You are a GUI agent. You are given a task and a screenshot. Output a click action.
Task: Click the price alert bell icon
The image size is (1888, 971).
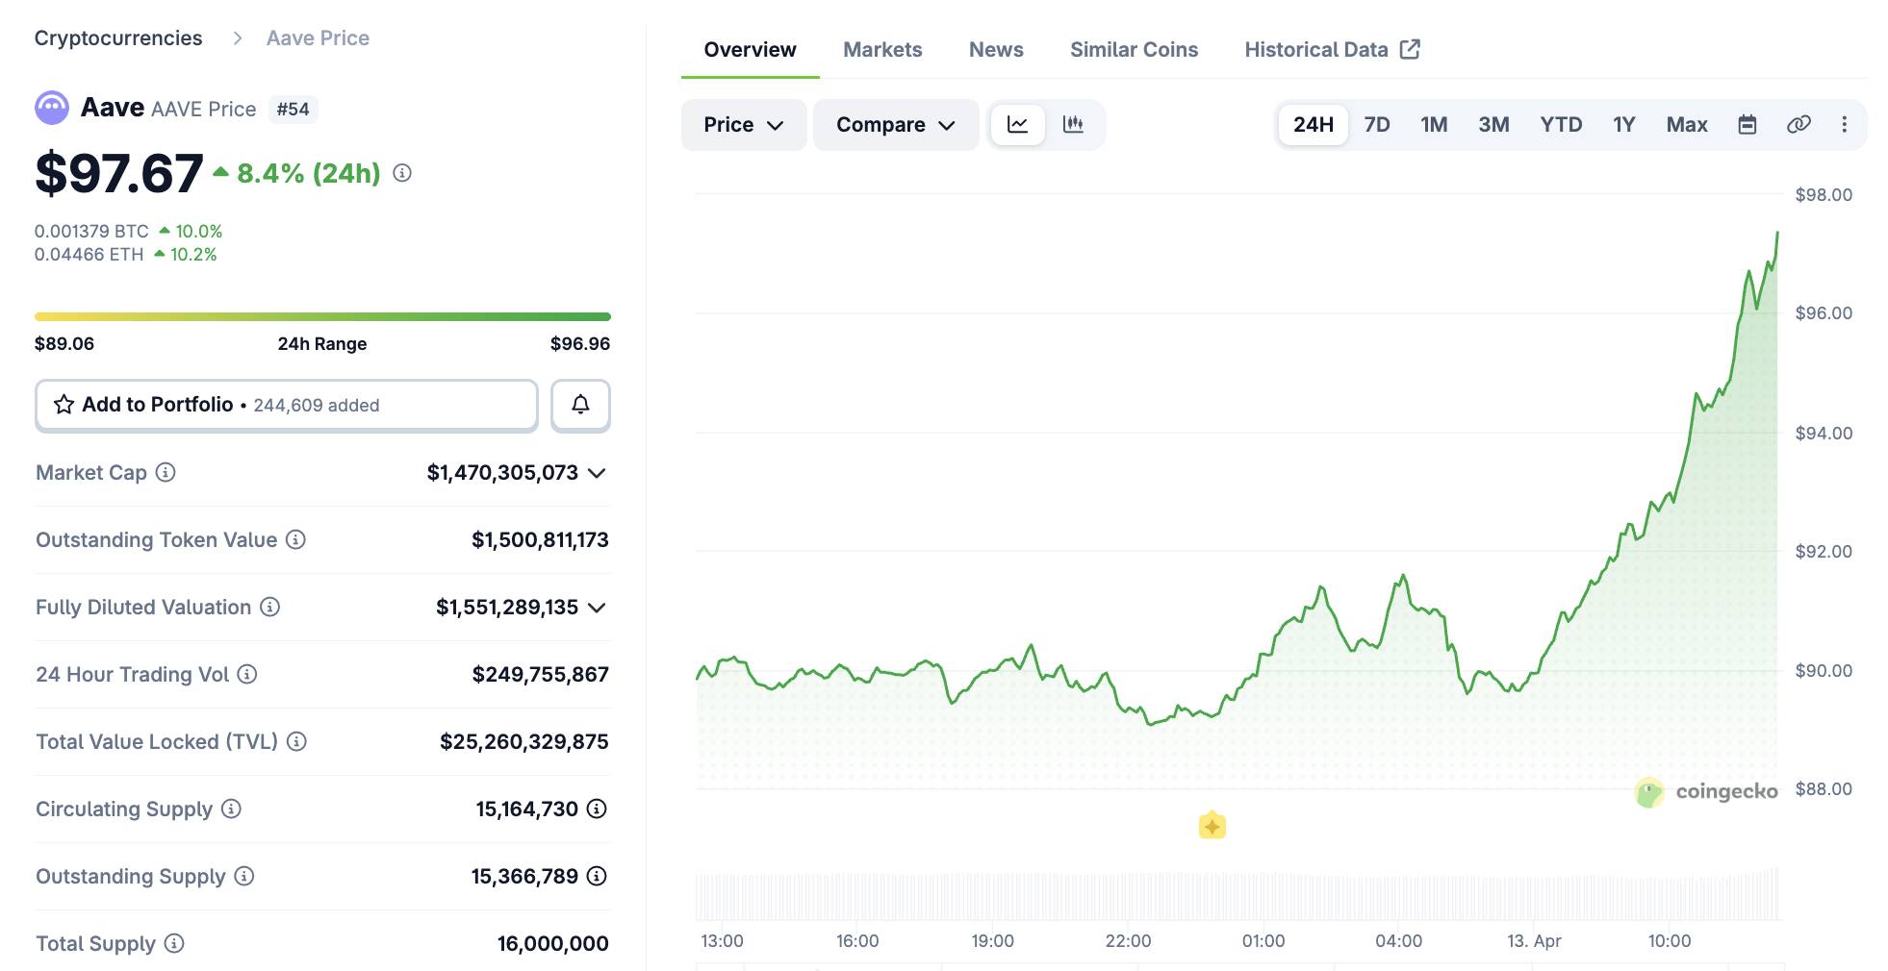[580, 405]
